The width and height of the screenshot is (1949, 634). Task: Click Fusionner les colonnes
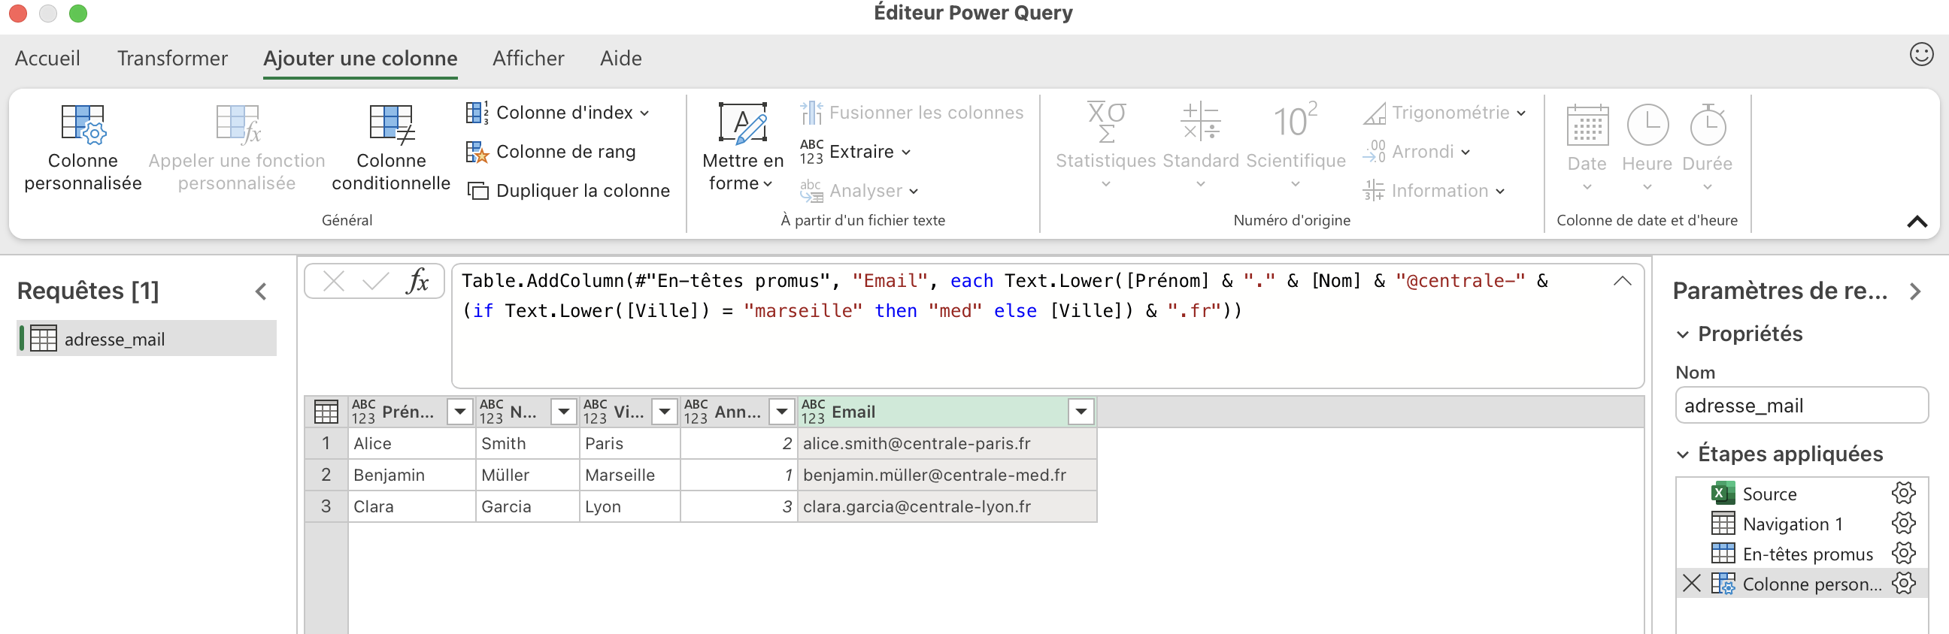click(x=911, y=113)
